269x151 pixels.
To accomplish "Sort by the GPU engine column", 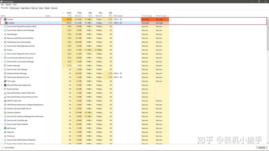I will tap(127, 14).
